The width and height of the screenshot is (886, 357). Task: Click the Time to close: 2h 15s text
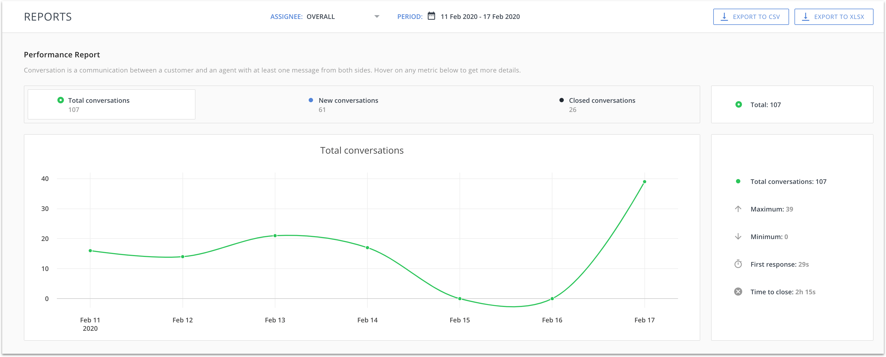(x=783, y=292)
